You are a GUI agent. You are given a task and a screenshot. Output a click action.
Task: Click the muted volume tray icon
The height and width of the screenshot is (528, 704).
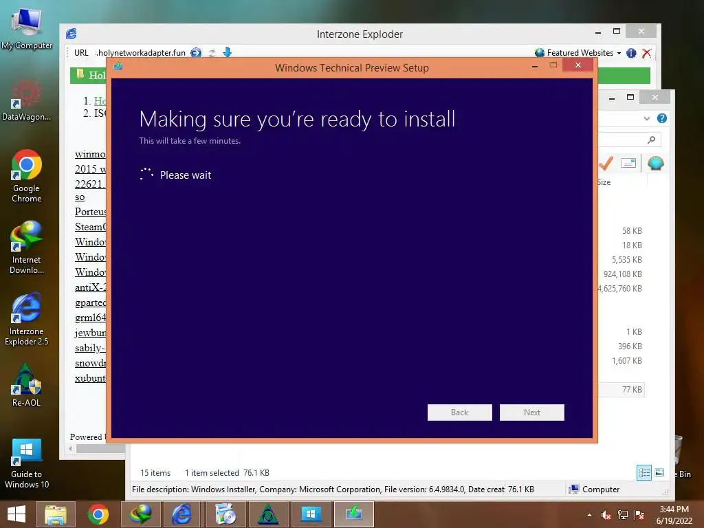tap(606, 515)
